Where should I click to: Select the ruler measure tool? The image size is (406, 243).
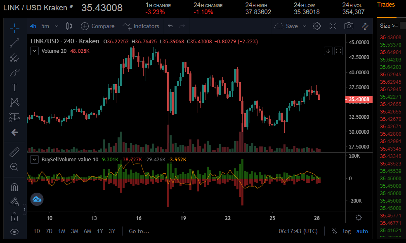click(14, 152)
